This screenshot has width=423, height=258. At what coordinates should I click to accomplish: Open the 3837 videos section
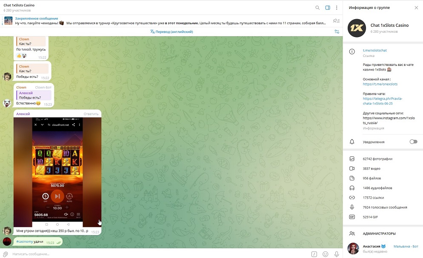372,169
